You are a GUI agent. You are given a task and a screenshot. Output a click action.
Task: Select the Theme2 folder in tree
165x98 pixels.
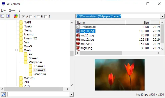pyautogui.click(x=39, y=70)
